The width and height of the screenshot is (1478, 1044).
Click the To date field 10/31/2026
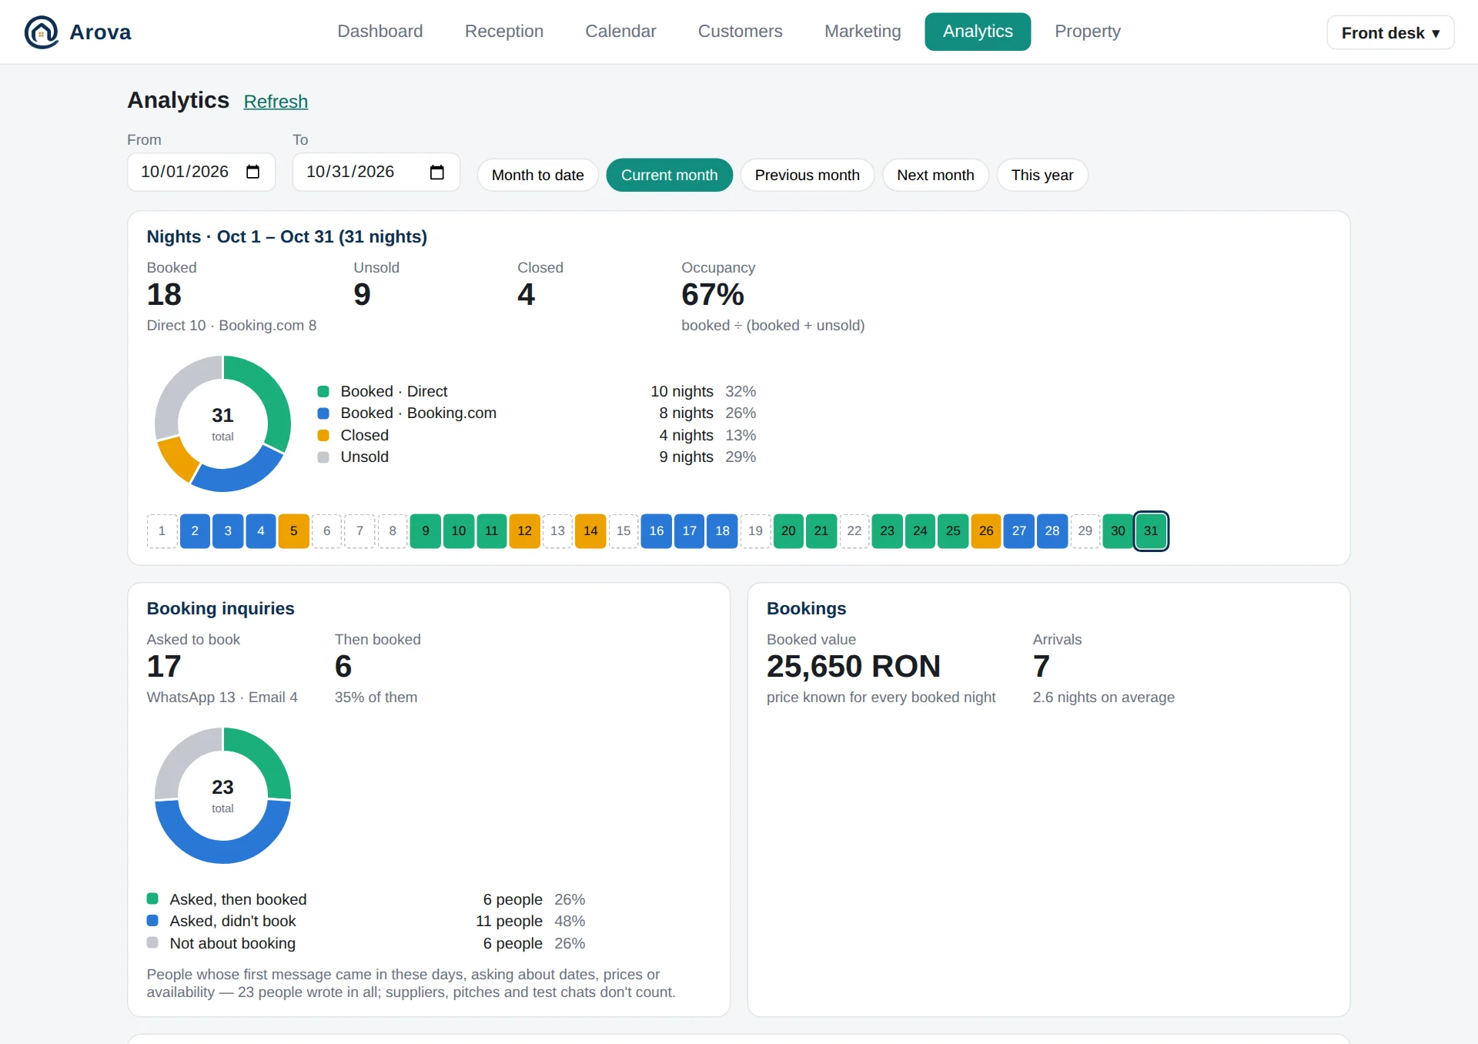click(376, 172)
